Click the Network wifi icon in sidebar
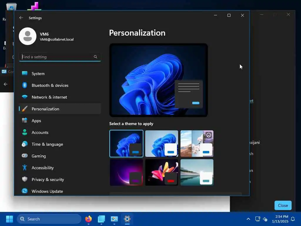The height and width of the screenshot is (226, 301). tap(25, 97)
